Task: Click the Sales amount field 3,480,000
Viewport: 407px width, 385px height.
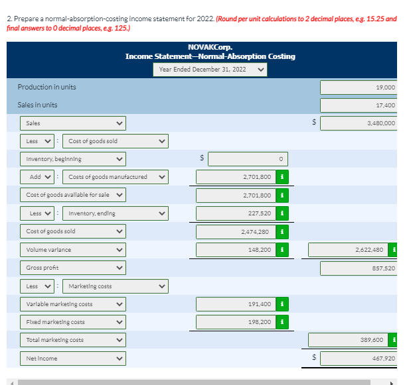Action: [359, 123]
